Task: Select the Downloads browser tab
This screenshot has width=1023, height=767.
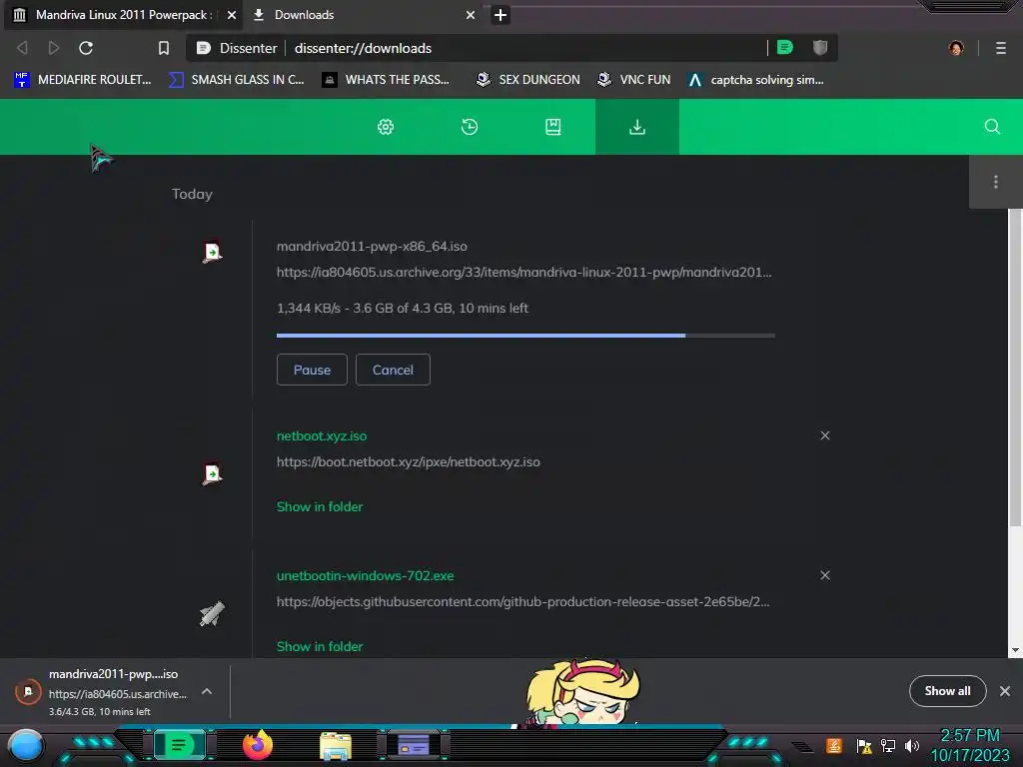Action: pyautogui.click(x=362, y=14)
